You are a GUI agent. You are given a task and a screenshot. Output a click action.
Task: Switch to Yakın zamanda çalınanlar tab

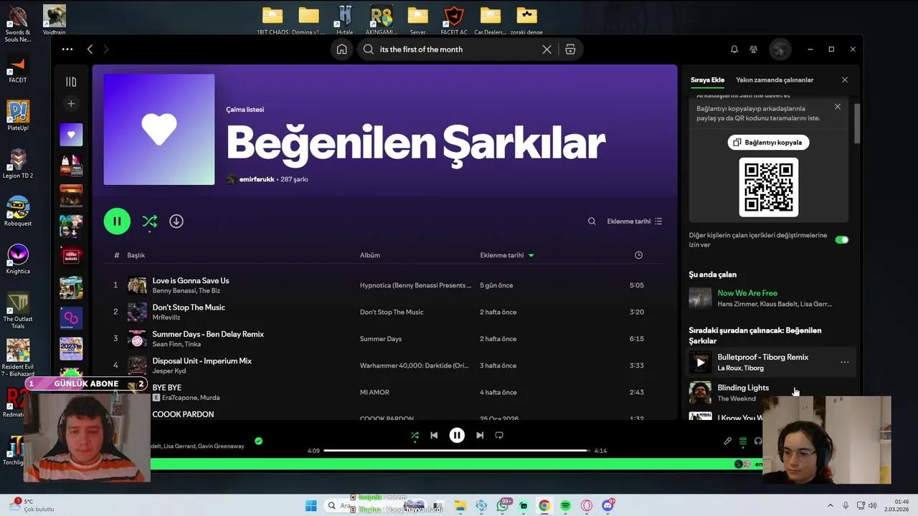click(775, 80)
